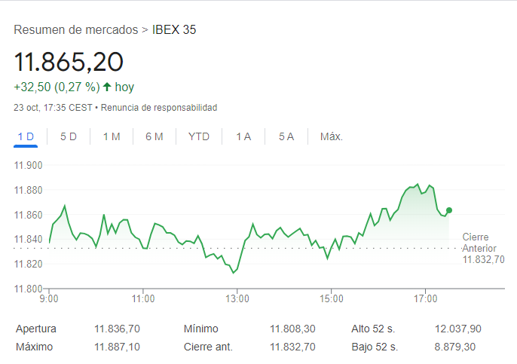The image size is (517, 364).
Task: Open the Máx. range tab
Action: coord(332,136)
